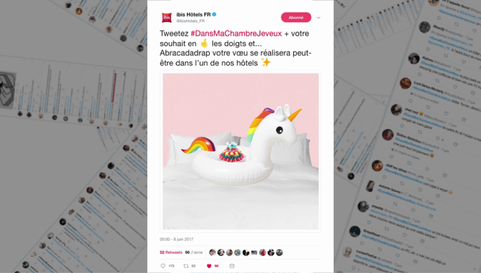Click the crossed fingers emoji in the tweet
Viewport: 481px width, 273px height.
tap(204, 43)
